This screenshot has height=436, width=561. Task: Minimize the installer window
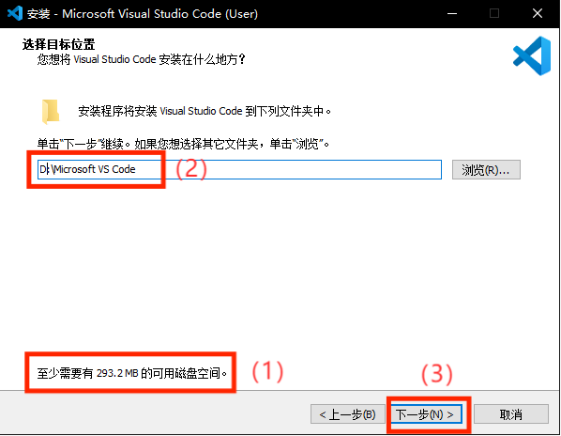(x=452, y=13)
